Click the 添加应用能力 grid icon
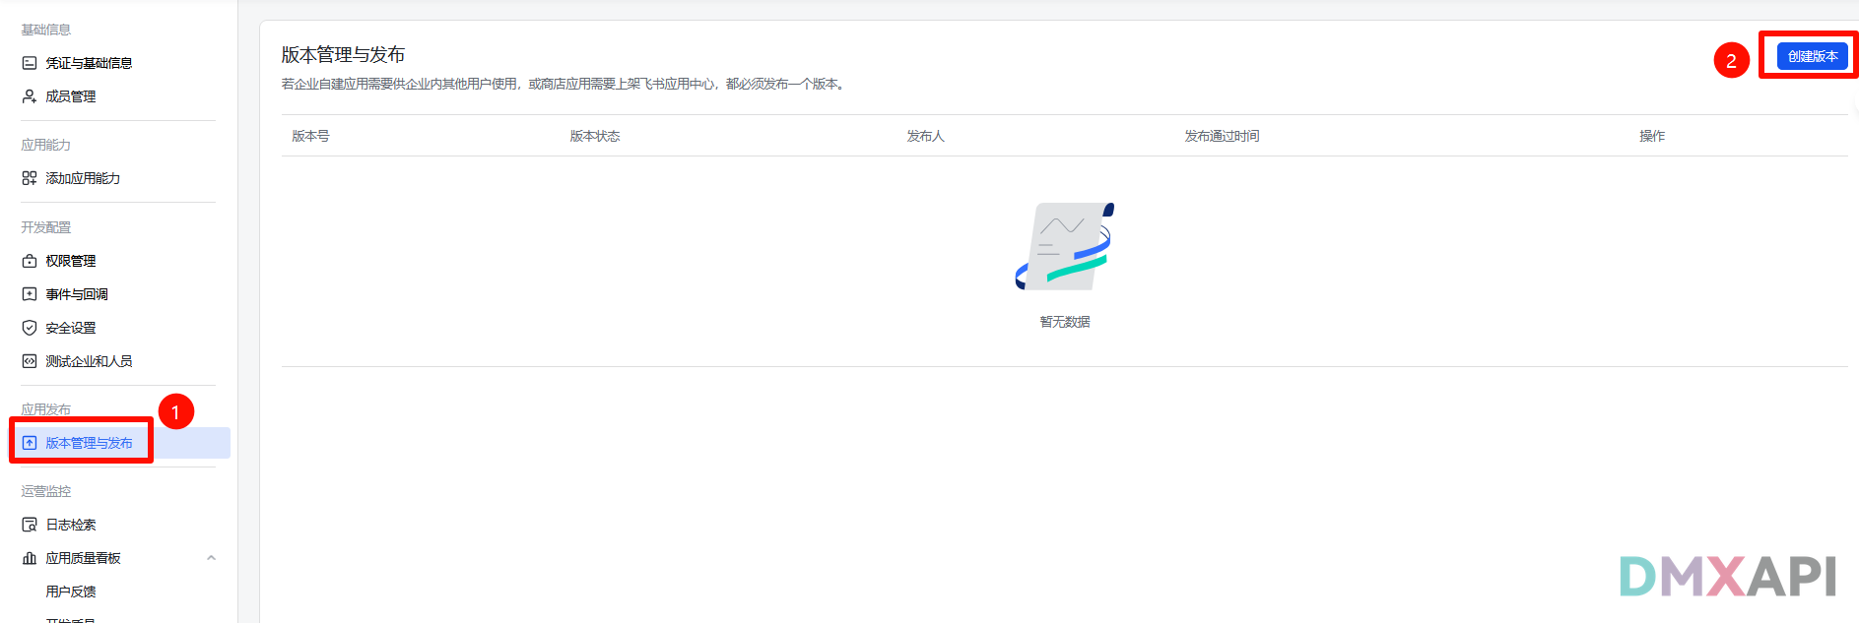 pyautogui.click(x=30, y=178)
